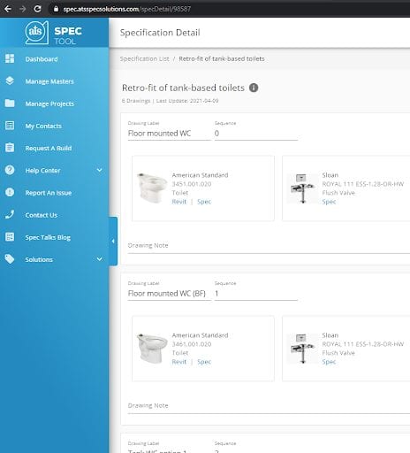Click toilet thumbnail for model 3461.001.020
The height and width of the screenshot is (453, 410).
152,349
